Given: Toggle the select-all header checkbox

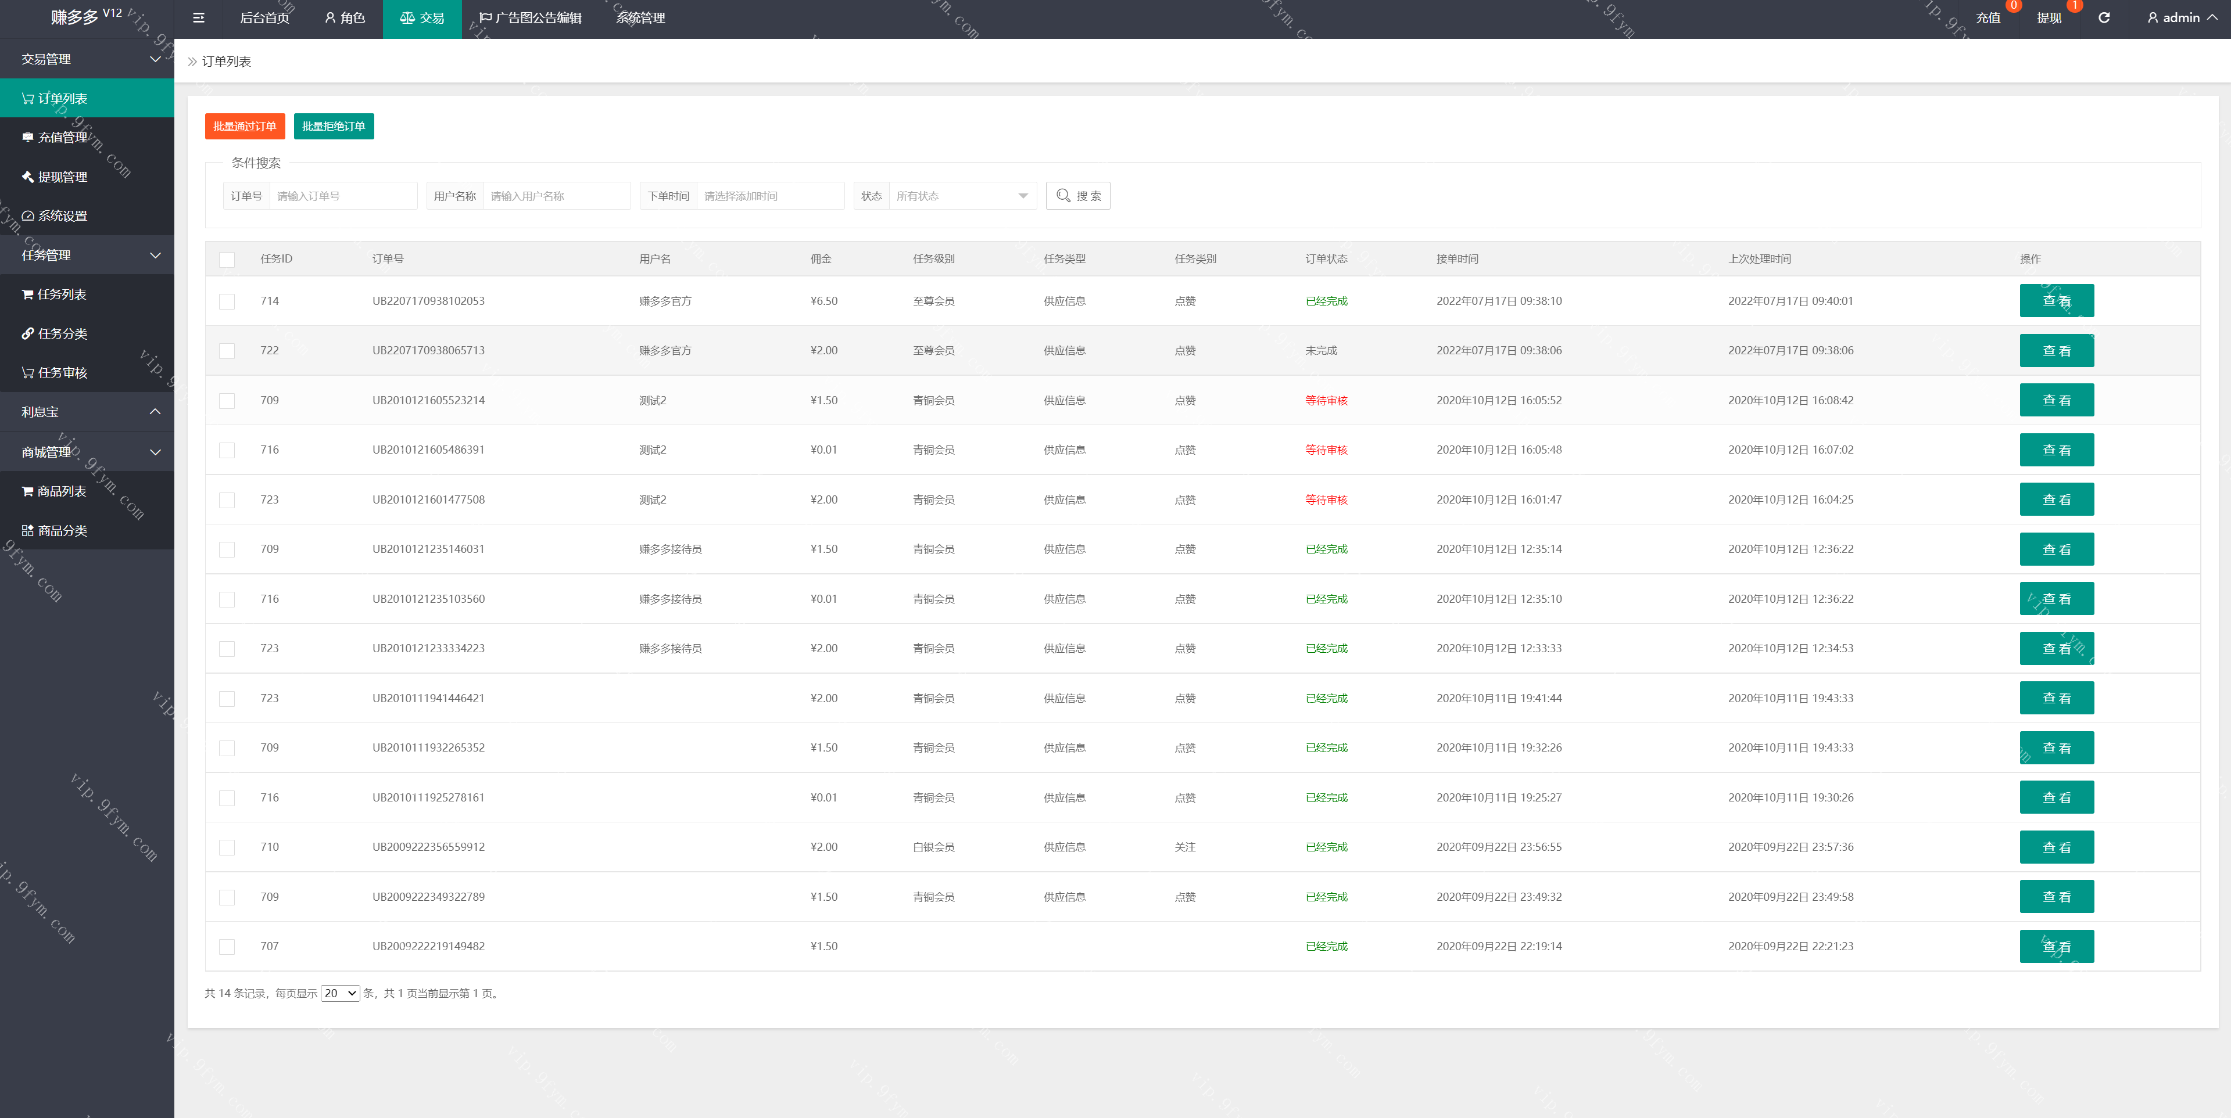Looking at the screenshot, I should pyautogui.click(x=227, y=260).
